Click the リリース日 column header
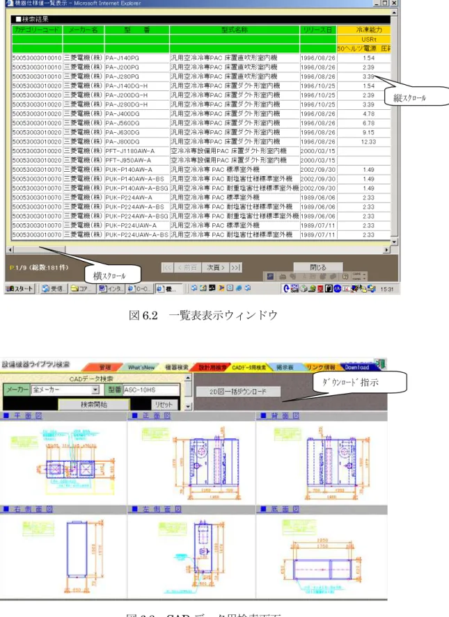The width and height of the screenshot is (449, 617). point(318,30)
